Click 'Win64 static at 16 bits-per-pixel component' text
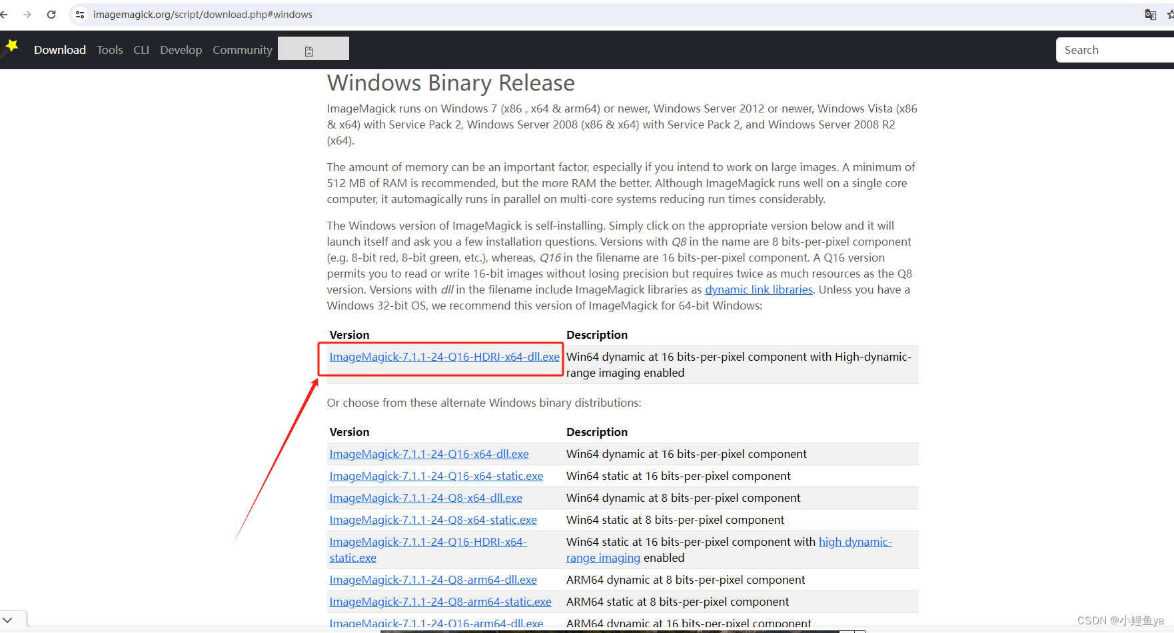 (x=678, y=476)
